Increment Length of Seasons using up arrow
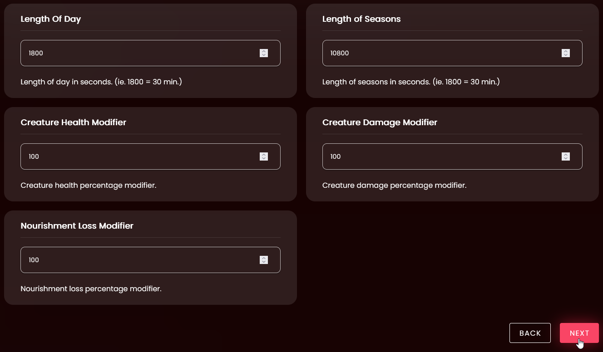This screenshot has width=603, height=352. coord(566,51)
